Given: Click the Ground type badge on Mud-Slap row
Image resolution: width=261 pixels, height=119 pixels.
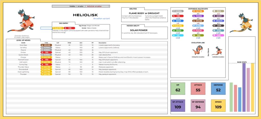Looking at the screenshot, I should click(46, 45).
